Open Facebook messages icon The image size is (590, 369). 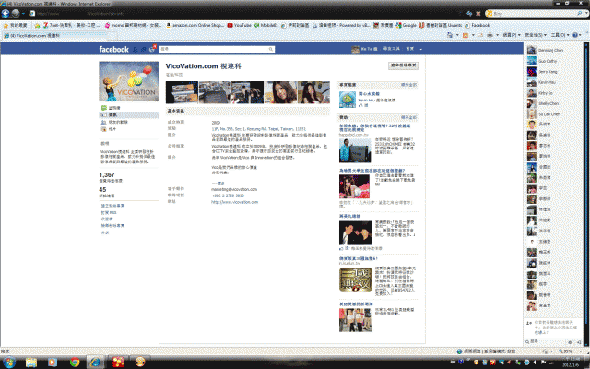point(144,49)
